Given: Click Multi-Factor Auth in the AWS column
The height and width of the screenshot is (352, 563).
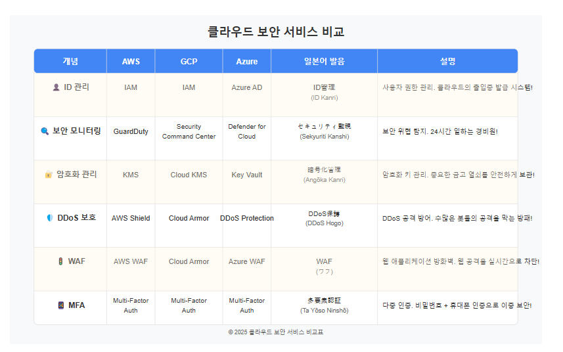Looking at the screenshot, I should (x=131, y=305).
